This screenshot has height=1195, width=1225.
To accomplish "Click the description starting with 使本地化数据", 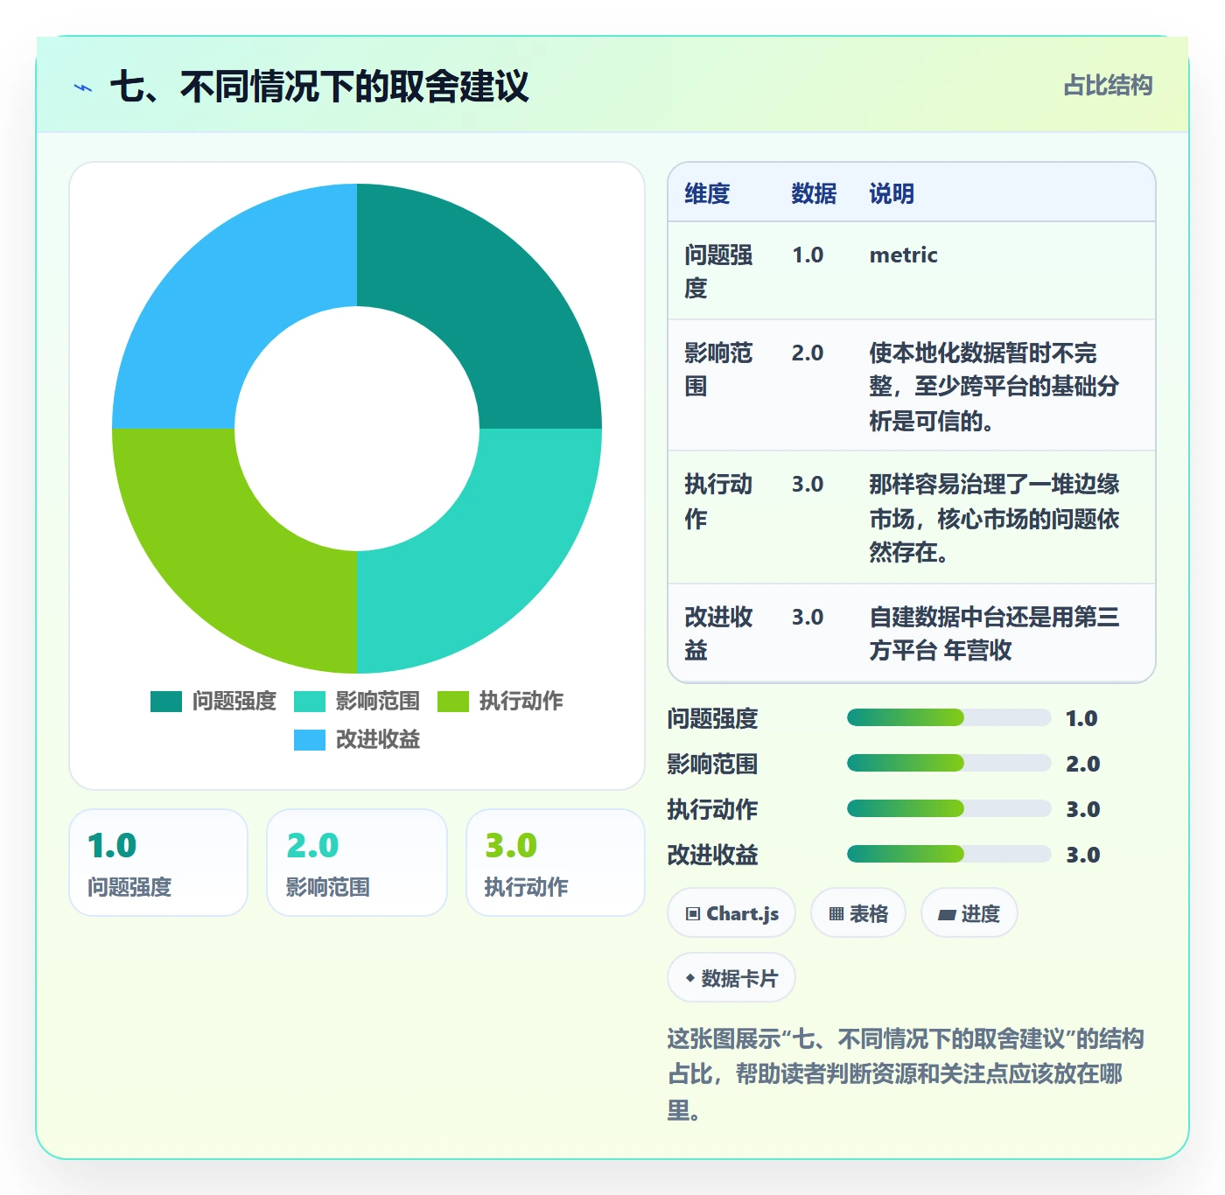I will (x=994, y=387).
